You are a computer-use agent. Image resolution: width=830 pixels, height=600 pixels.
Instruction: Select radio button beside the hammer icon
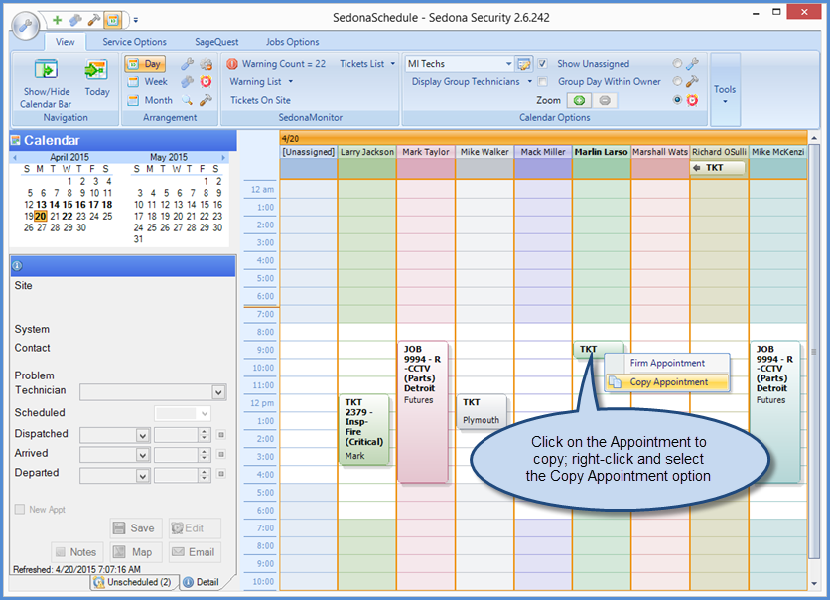pyautogui.click(x=677, y=82)
